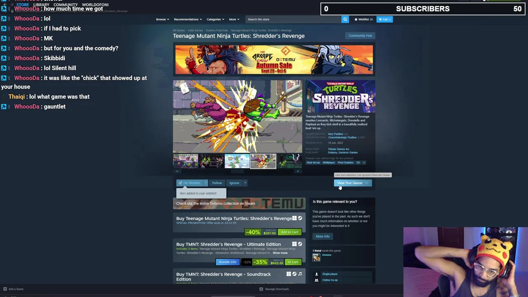Switch to the COMMUNITY tab
This screenshot has height=297, width=528.
(x=66, y=5)
